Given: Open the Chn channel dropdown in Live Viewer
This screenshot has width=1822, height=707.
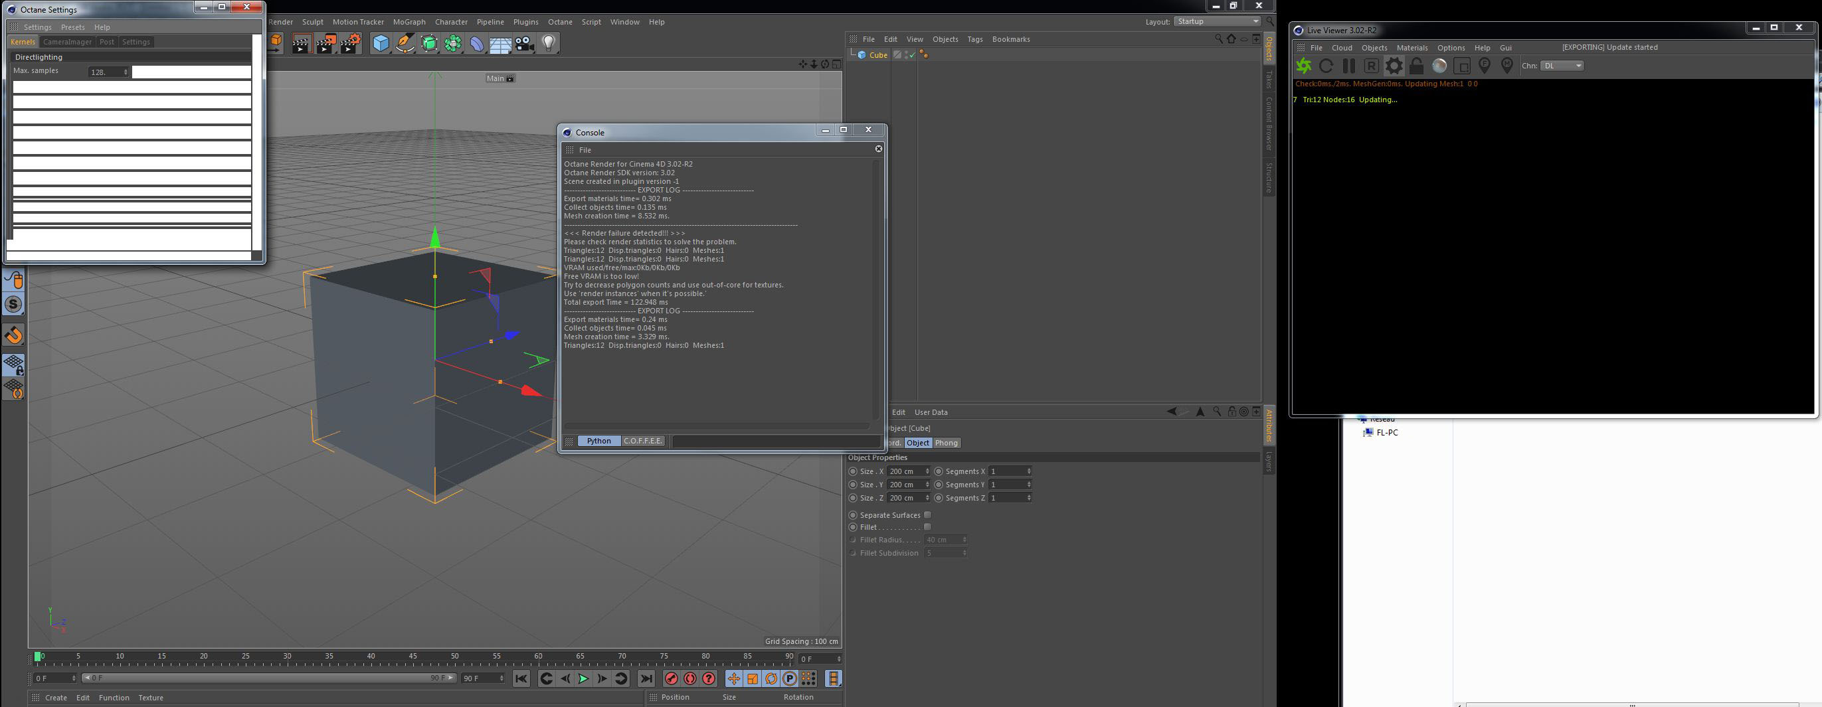Looking at the screenshot, I should coord(1562,66).
